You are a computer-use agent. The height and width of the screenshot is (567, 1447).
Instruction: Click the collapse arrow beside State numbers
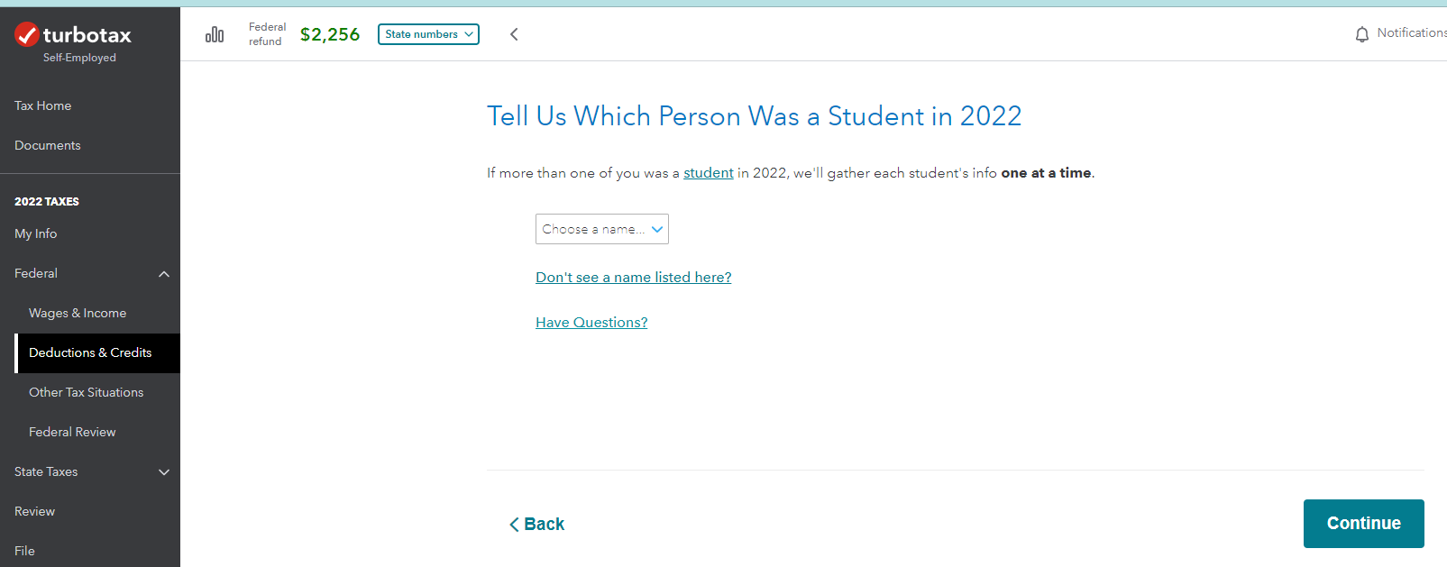coord(514,34)
